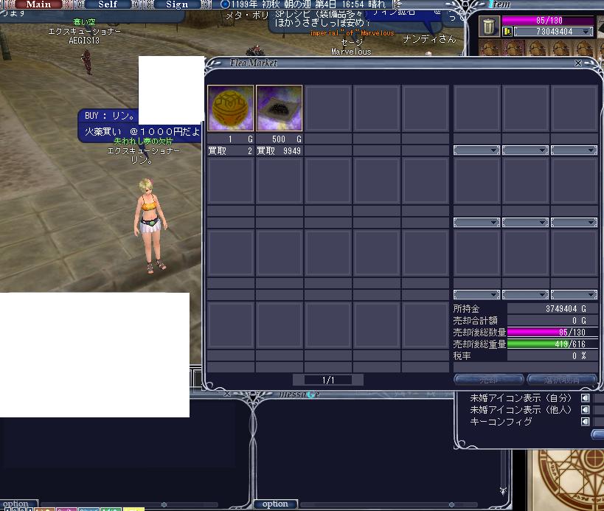
Task: Expand the rightmost dropdown above 所持金
Action: pyautogui.click(x=574, y=295)
